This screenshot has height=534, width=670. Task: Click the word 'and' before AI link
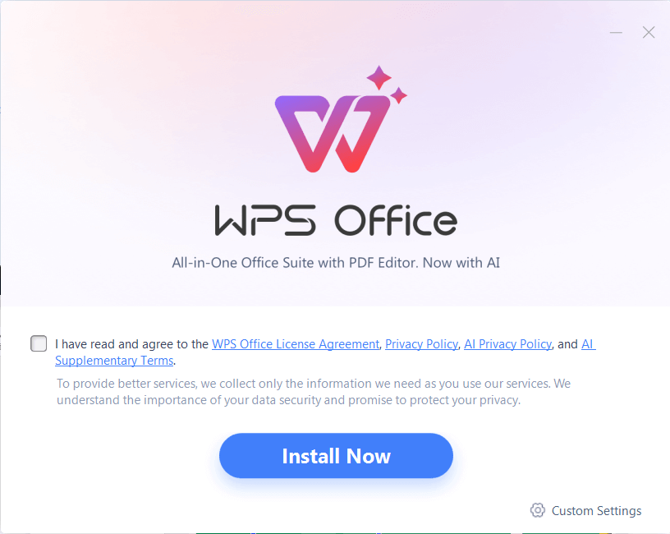(x=567, y=343)
